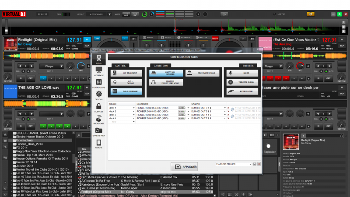Screen dimensions: 350x197
Task: Open the Interface settings section
Action: coord(98,71)
